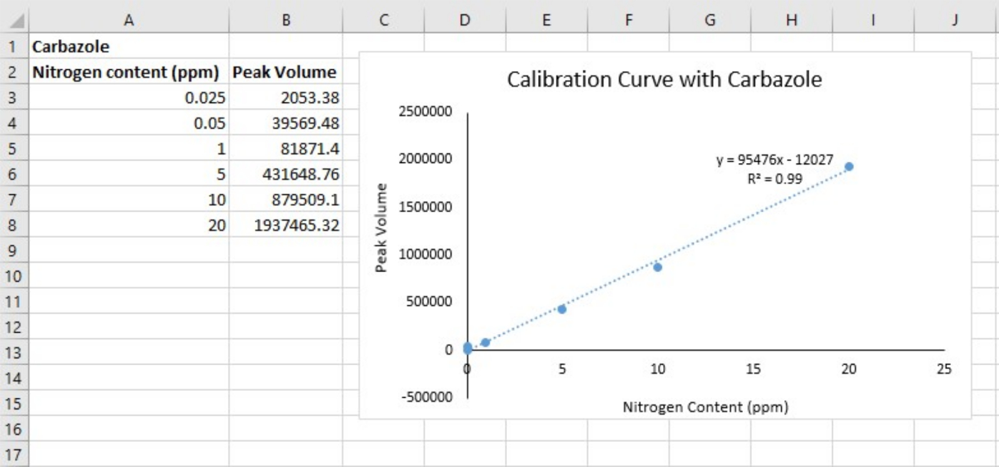Select the column B header
Image resolution: width=999 pixels, height=467 pixels.
pos(285,20)
